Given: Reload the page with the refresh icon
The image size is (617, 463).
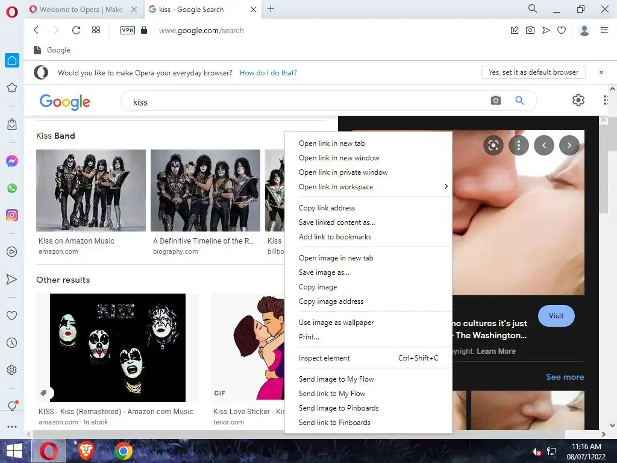Looking at the screenshot, I should point(77,30).
